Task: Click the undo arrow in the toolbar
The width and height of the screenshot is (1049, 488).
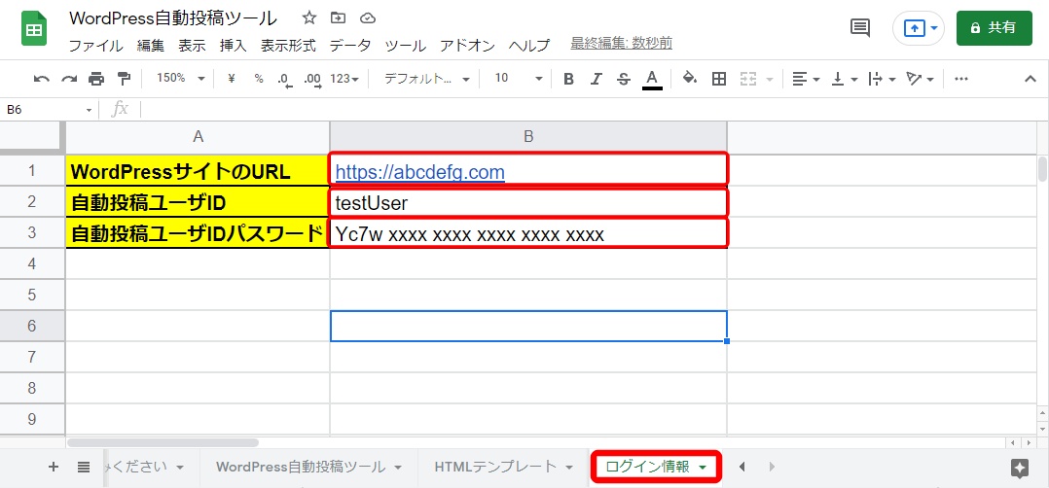Action: click(42, 79)
